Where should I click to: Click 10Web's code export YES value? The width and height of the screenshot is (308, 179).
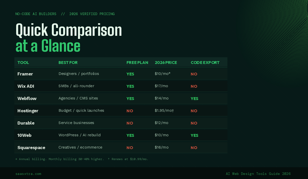[x=195, y=136]
